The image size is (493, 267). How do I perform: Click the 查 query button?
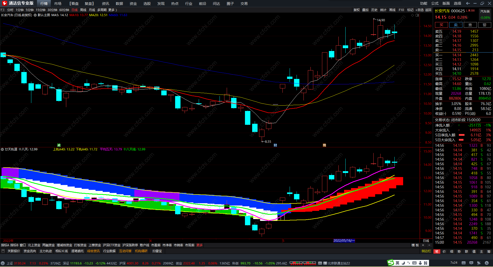coord(470,25)
